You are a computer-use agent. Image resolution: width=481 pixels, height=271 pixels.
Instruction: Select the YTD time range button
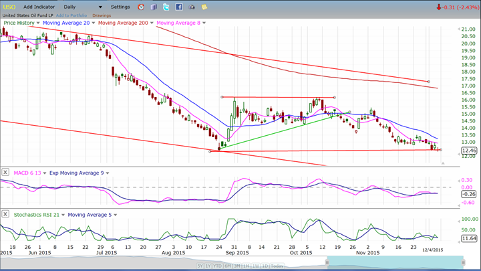[x=217, y=266]
